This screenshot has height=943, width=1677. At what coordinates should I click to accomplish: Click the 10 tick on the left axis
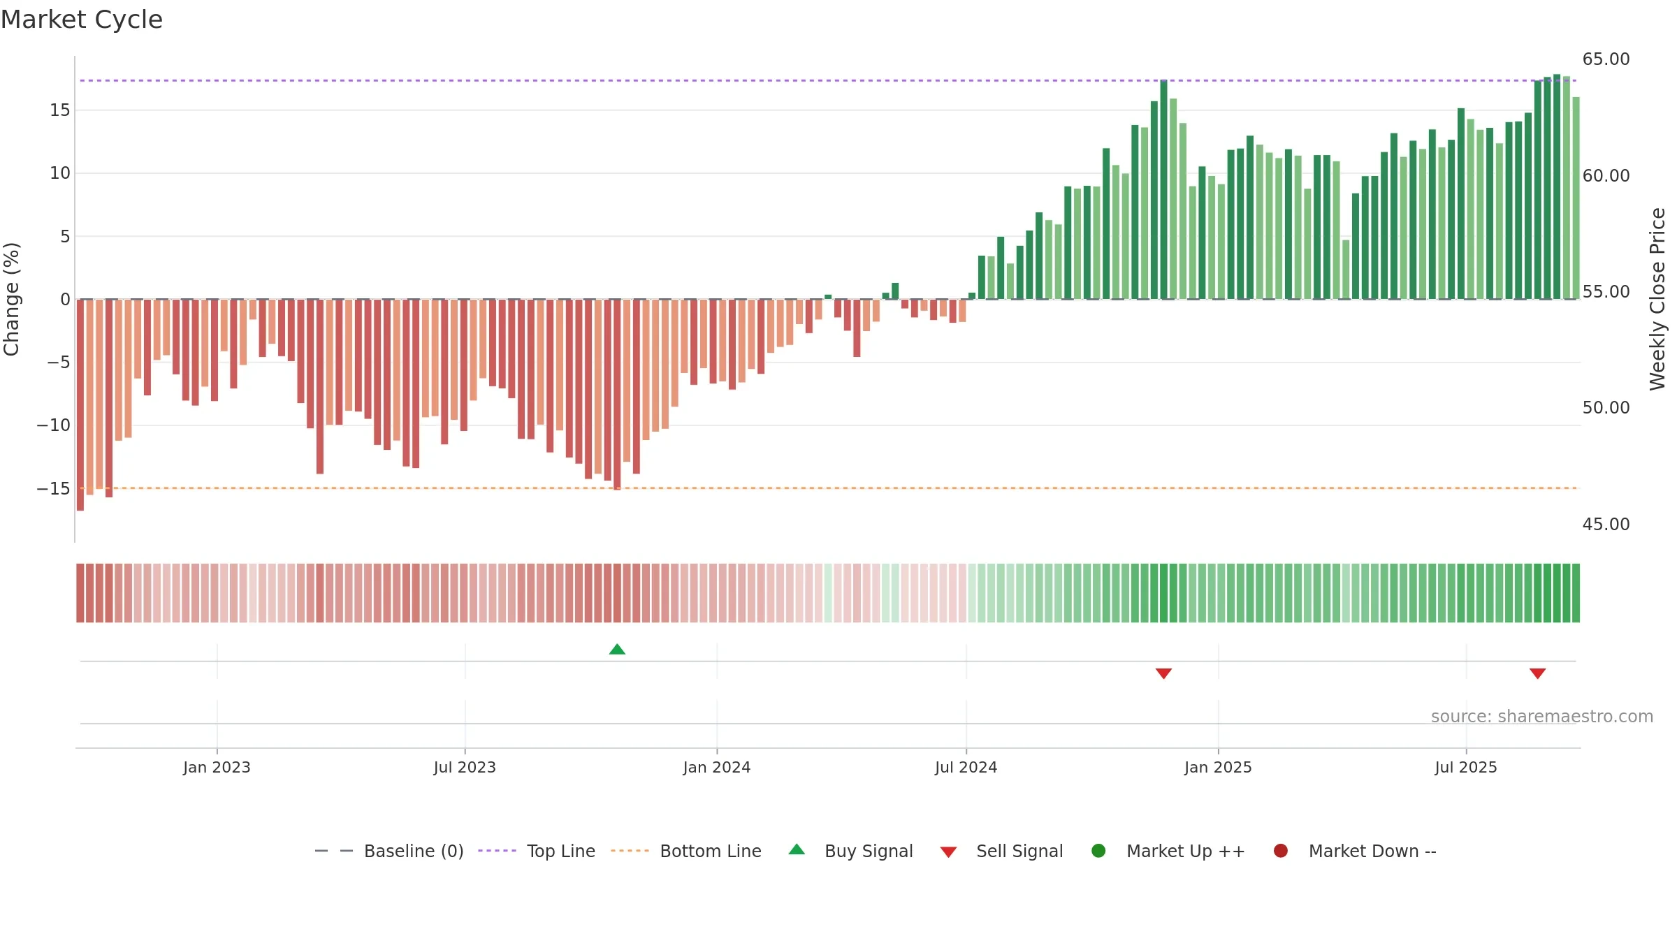coord(60,173)
